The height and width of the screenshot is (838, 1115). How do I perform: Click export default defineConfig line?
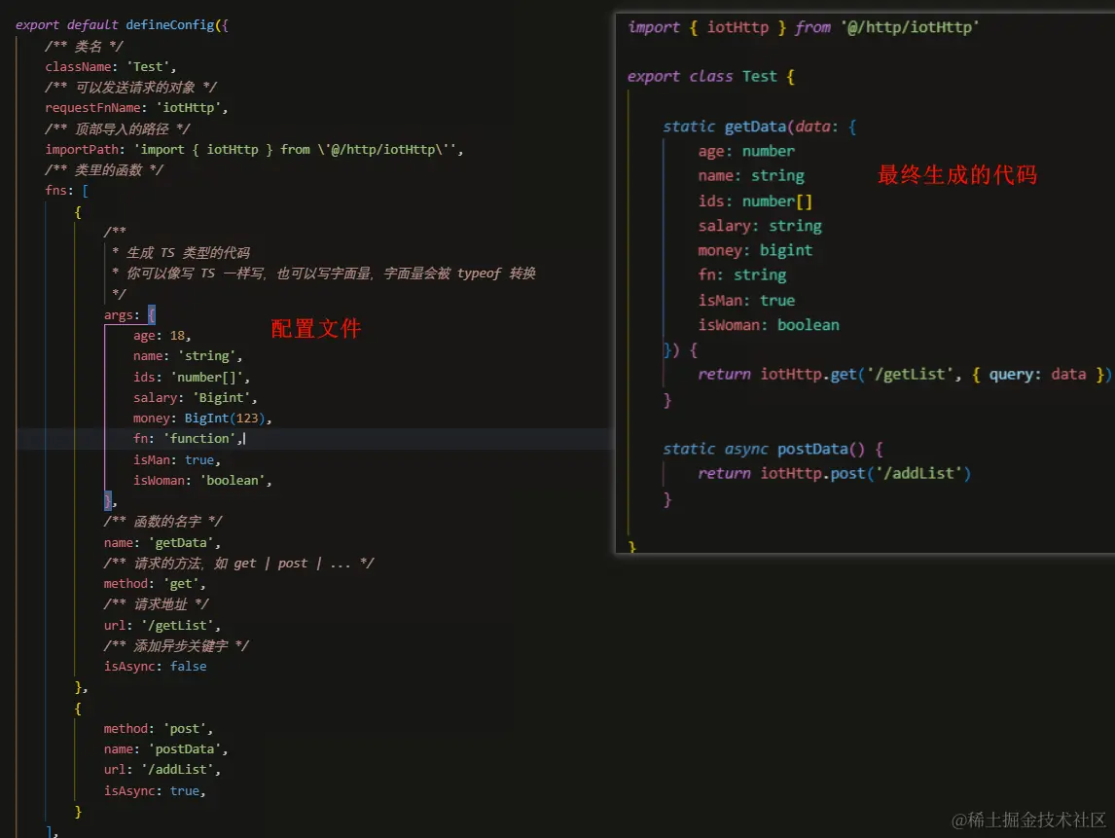click(123, 25)
